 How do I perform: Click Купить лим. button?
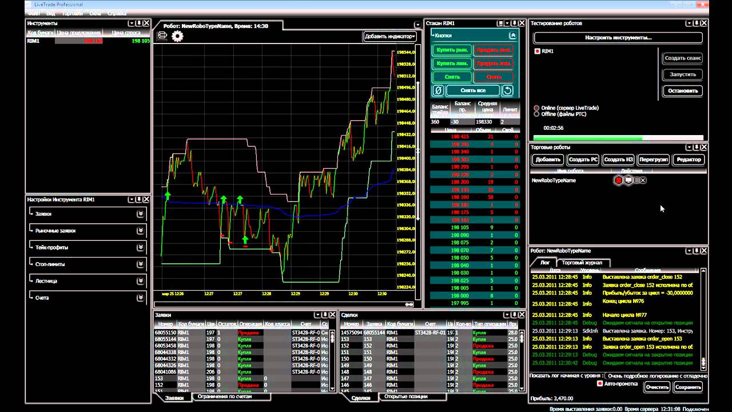(452, 64)
